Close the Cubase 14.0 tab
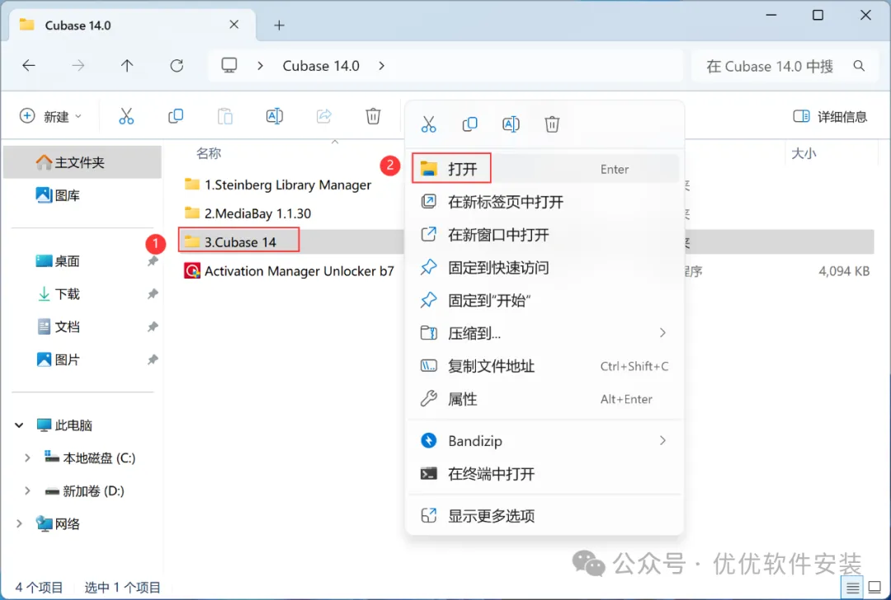Screen dimensions: 891x600 point(233,25)
